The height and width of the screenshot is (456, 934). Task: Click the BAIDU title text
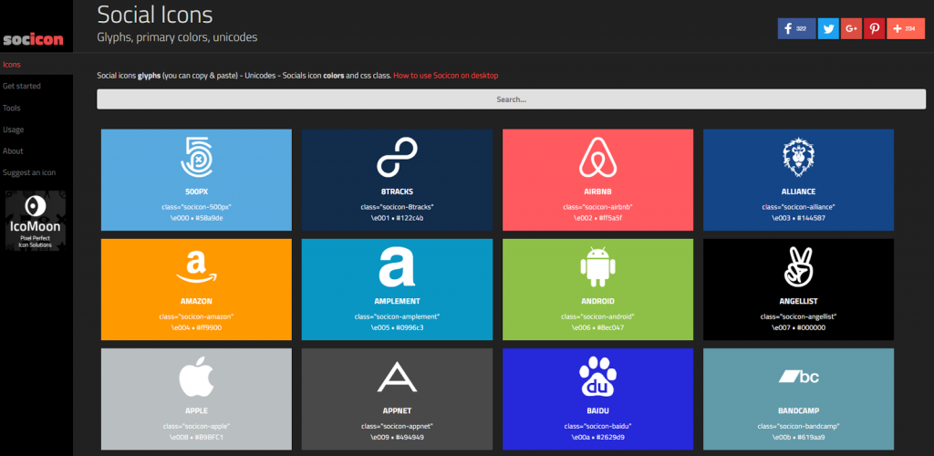coord(597,411)
